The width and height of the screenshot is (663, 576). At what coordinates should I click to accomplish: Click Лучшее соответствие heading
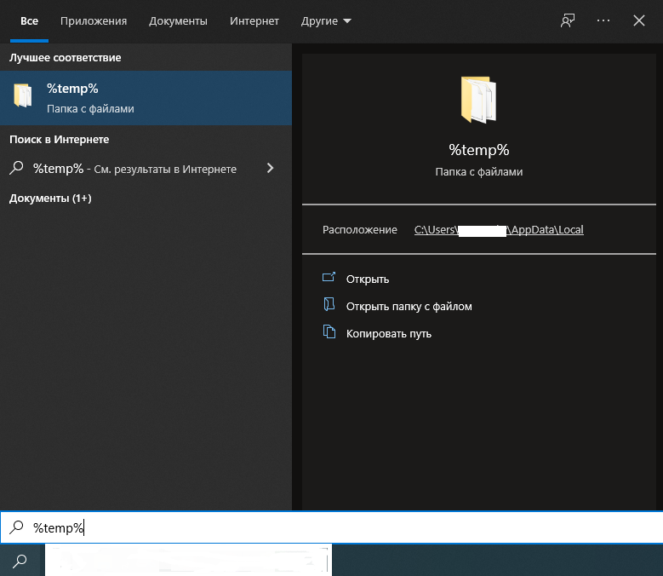pyautogui.click(x=66, y=58)
